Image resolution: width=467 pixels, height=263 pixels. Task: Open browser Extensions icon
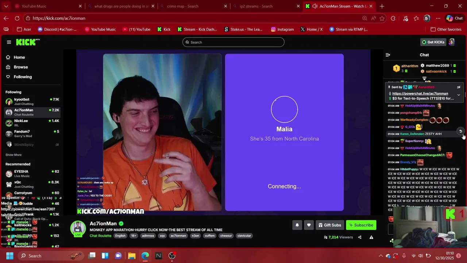coord(393,18)
